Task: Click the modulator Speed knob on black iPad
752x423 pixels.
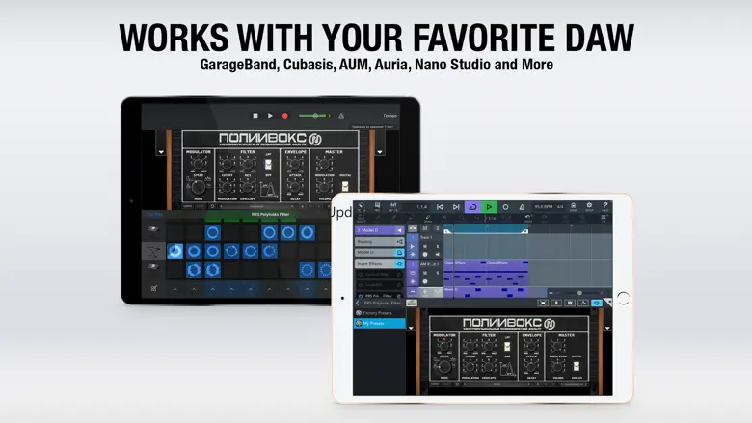Action: point(198,163)
